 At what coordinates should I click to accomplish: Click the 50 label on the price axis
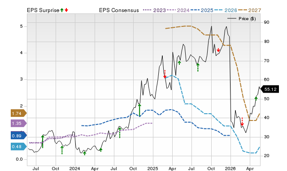[266, 99]
